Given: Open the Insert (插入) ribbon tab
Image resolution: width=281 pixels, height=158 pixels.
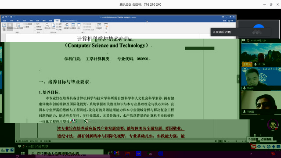Looking at the screenshot, I should click(18, 21).
